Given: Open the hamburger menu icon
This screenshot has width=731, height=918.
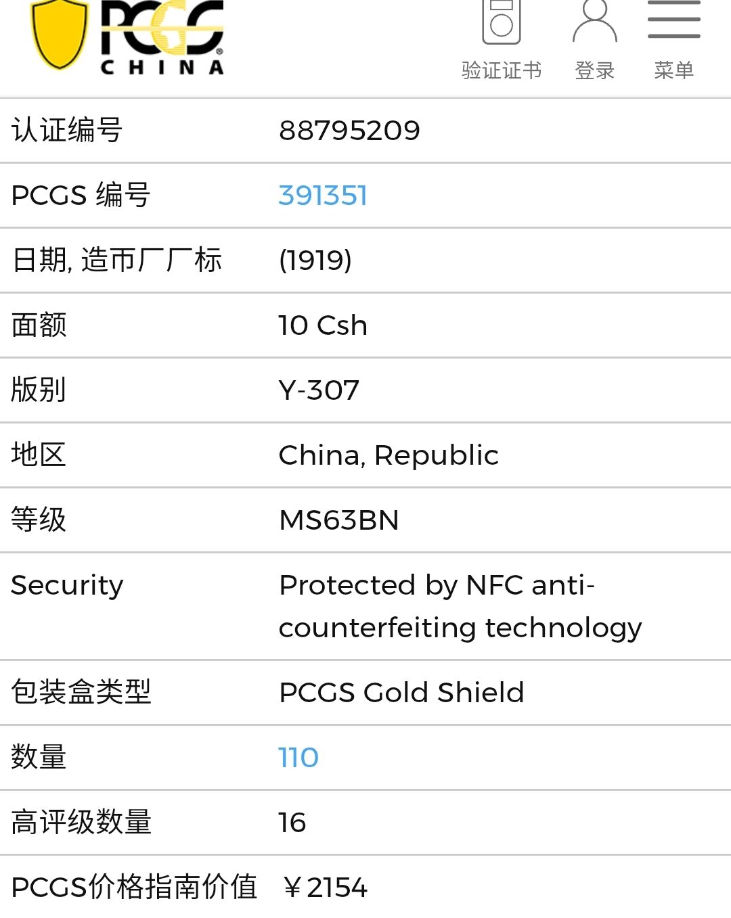Looking at the screenshot, I should pyautogui.click(x=673, y=20).
